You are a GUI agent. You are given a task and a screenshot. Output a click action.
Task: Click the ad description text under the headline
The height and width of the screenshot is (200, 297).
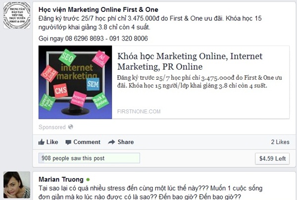tap(199, 82)
